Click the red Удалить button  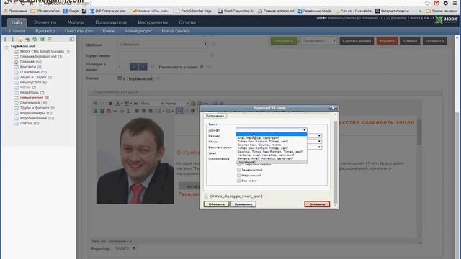tap(387, 41)
